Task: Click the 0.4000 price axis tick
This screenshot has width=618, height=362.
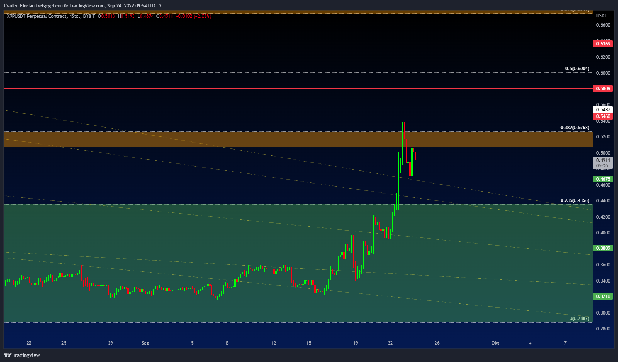Action: pyautogui.click(x=603, y=233)
